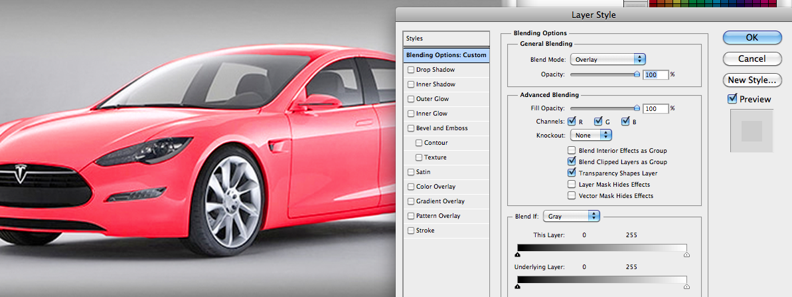Screen dimensions: 792x297
Task: Select the Styles list header
Action: click(x=447, y=39)
